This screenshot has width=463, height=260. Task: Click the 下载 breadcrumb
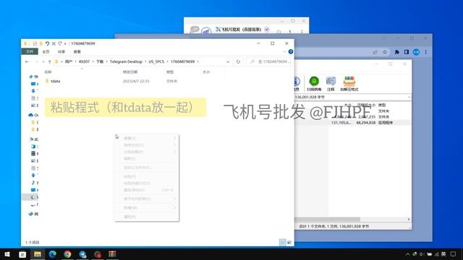click(x=100, y=61)
